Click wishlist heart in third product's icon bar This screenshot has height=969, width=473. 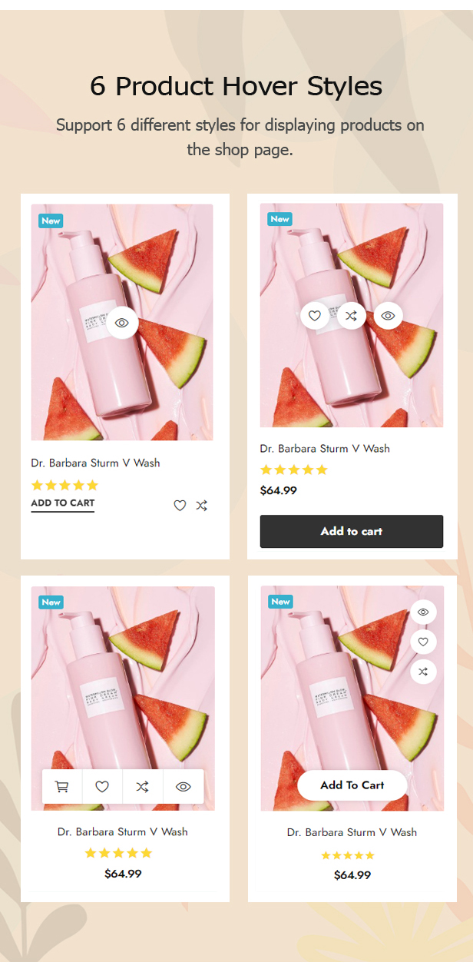pos(102,786)
